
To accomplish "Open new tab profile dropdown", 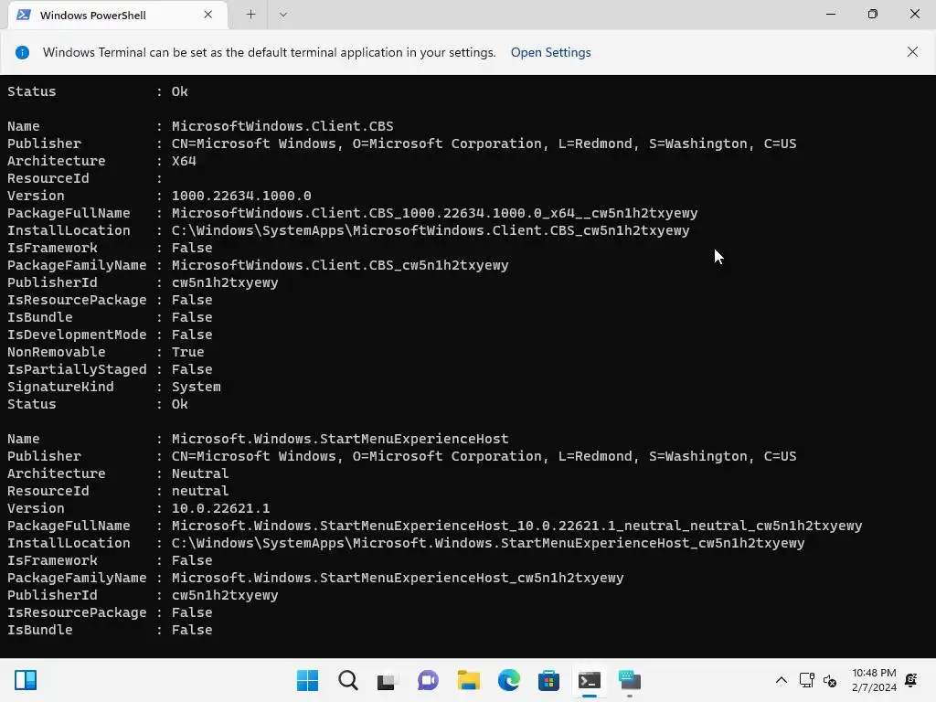I will pos(283,15).
